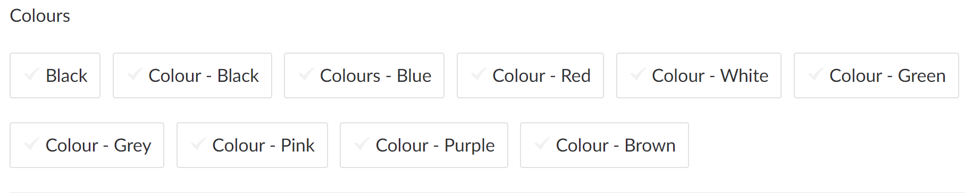Tick the checkmark in Colour - Purple chip
The image size is (965, 193).
pos(362,144)
